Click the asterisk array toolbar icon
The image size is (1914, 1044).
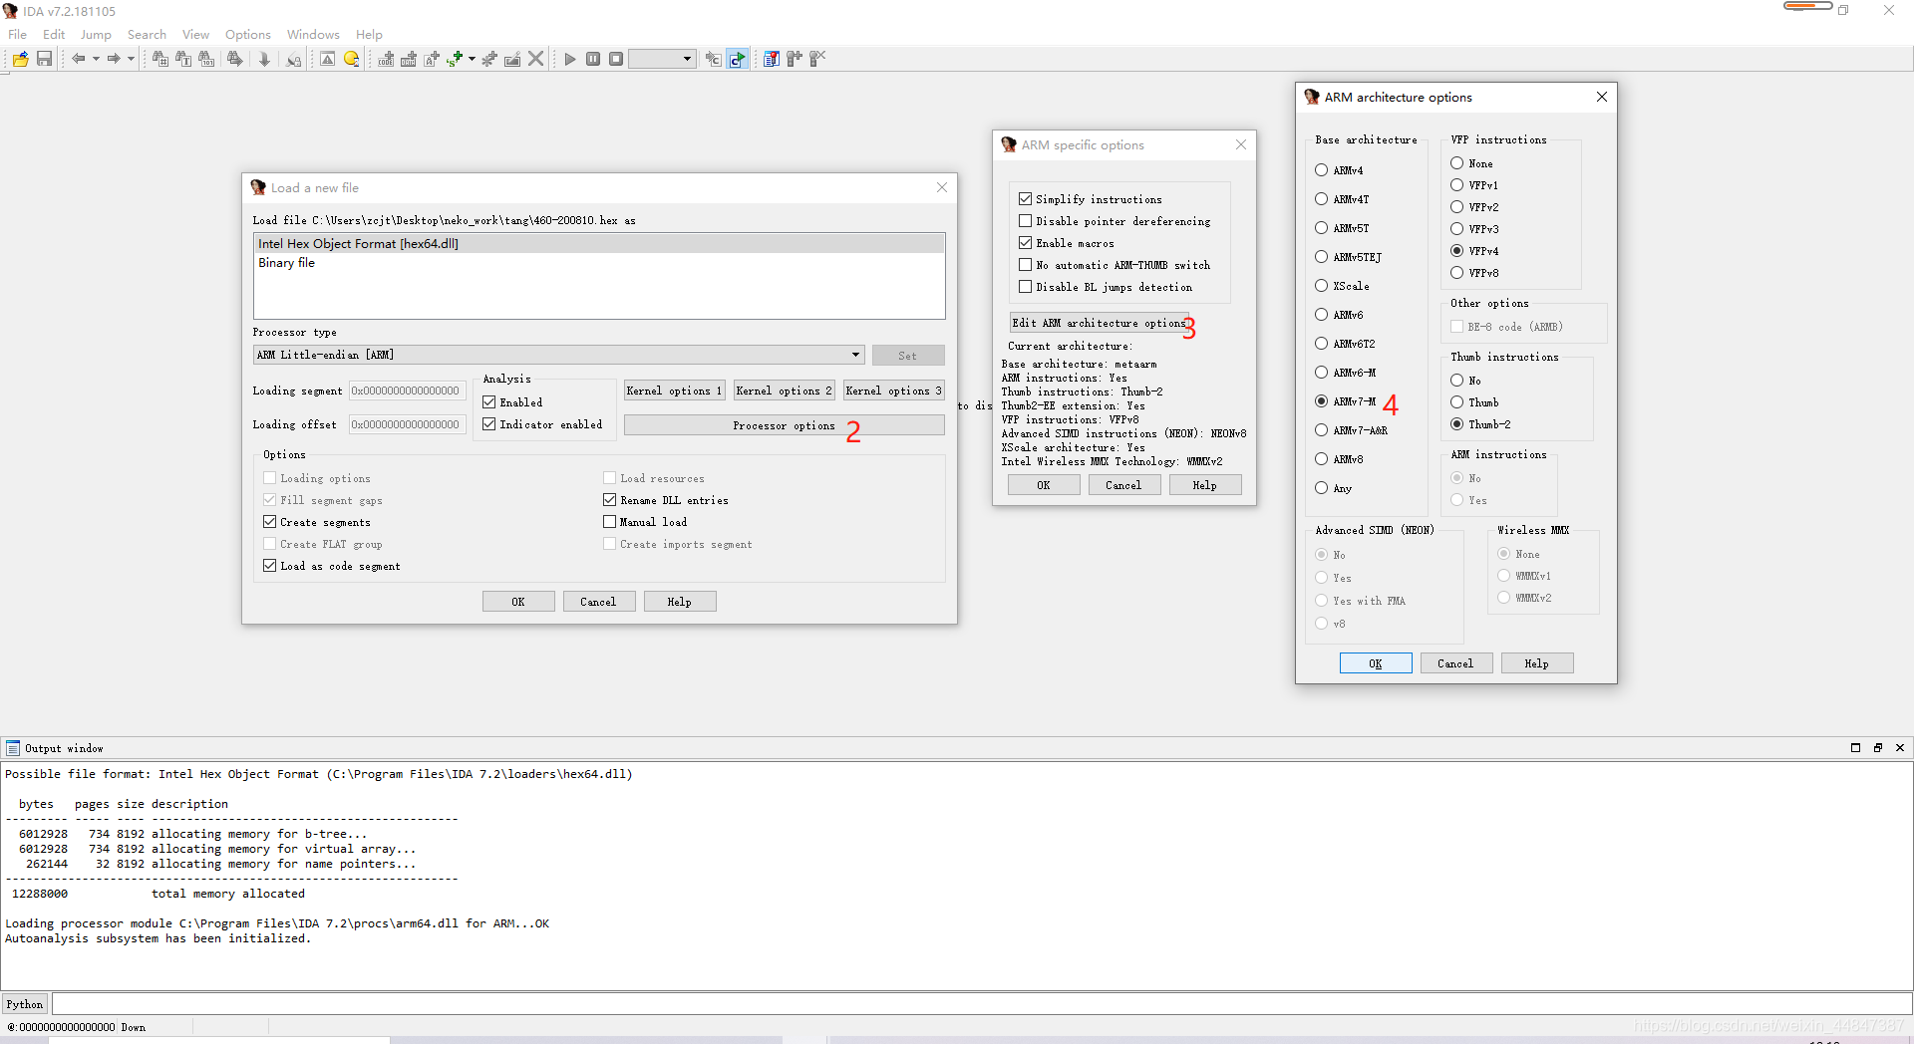[x=489, y=59]
